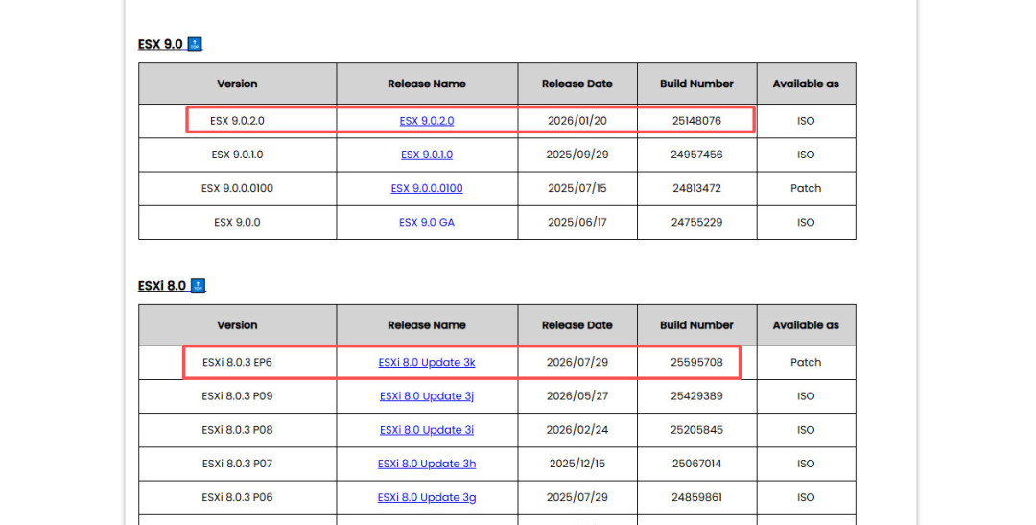1036x525 pixels.
Task: Select build number 24755229
Action: click(x=697, y=222)
